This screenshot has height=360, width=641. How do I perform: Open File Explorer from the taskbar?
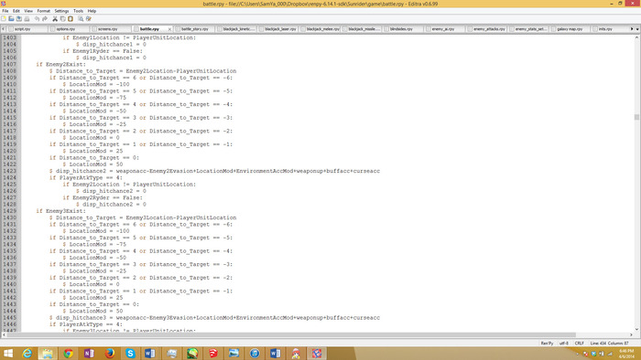(x=48, y=354)
